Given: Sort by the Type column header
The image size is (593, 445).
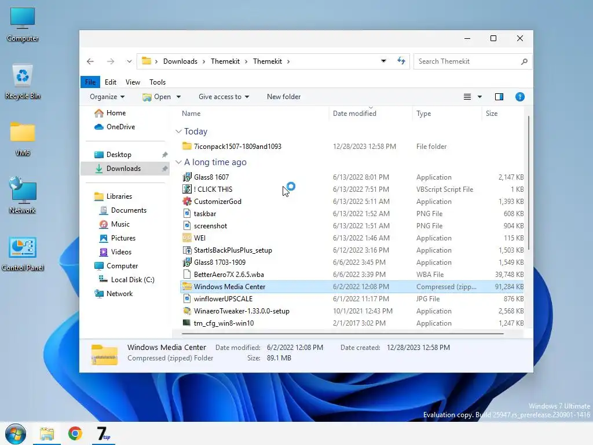Looking at the screenshot, I should tap(423, 114).
